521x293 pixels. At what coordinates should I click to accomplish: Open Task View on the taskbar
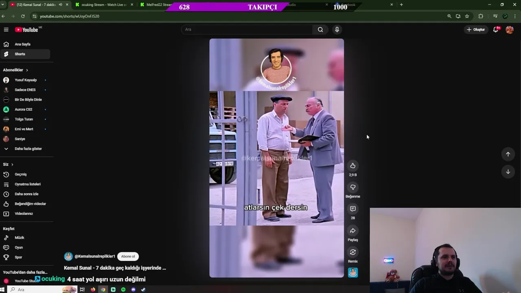[x=82, y=290]
